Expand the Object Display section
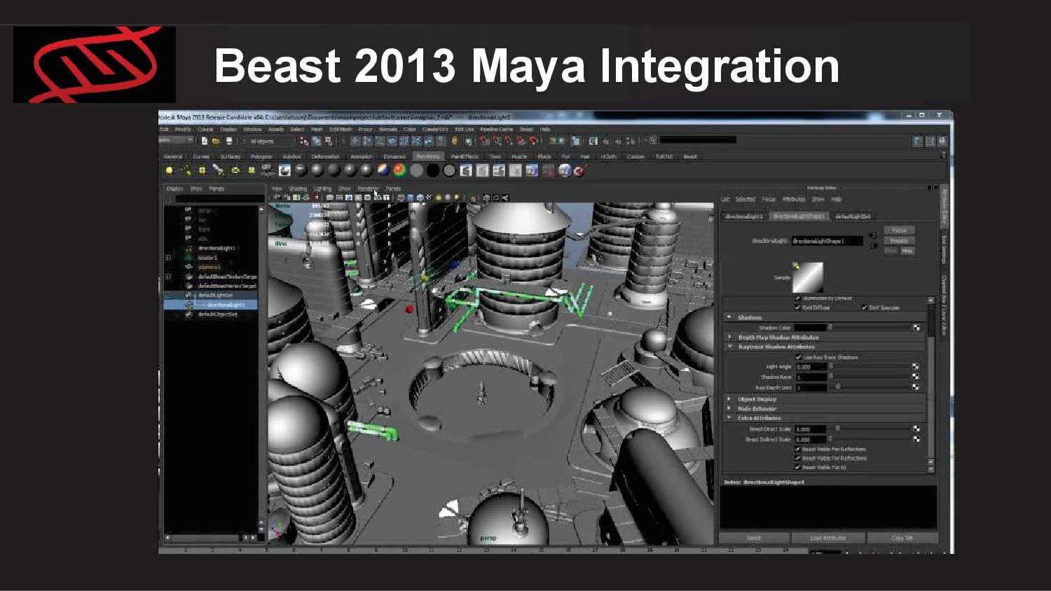1051x591 pixels. tap(729, 399)
